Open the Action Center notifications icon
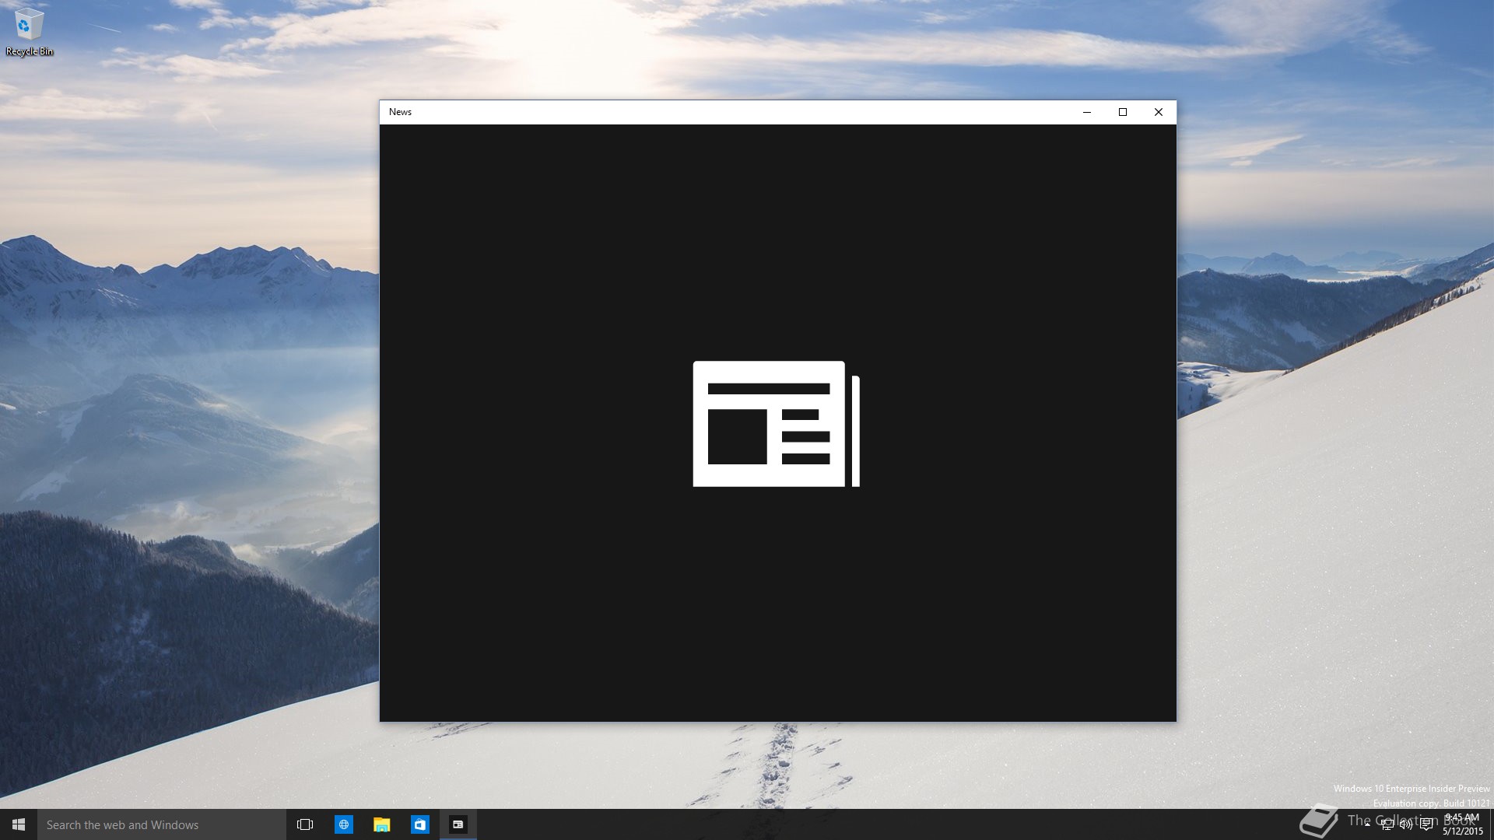The image size is (1494, 840). [1426, 824]
